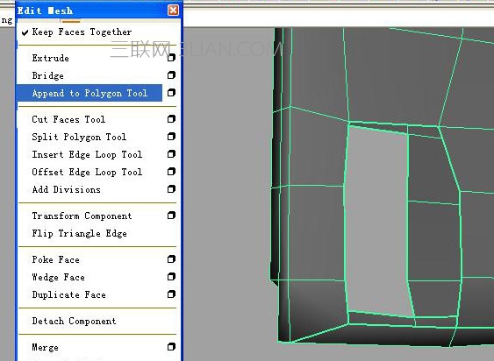Open Transform Component options box
This screenshot has width=494, height=361.
(x=171, y=216)
